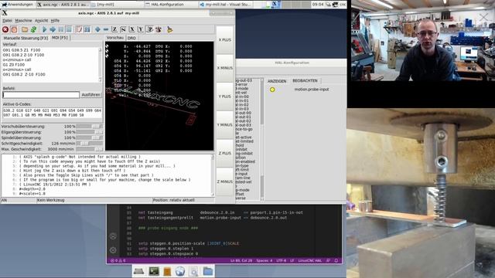Click errors and warnings indicator in VS Code status bar

[118, 261]
